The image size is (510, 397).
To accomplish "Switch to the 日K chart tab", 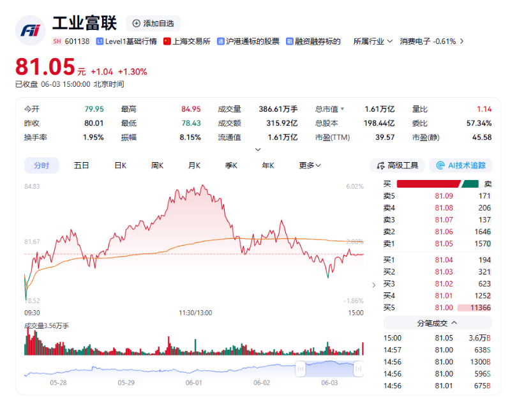I will pos(121,165).
